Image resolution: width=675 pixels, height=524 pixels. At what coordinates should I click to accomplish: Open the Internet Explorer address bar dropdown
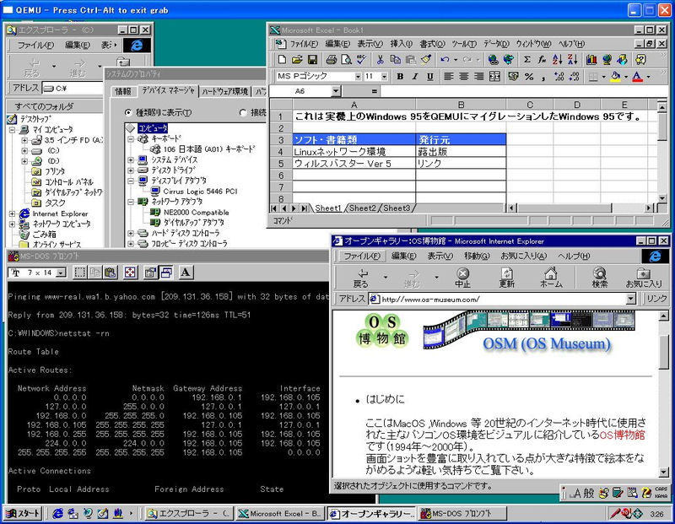[x=631, y=299]
